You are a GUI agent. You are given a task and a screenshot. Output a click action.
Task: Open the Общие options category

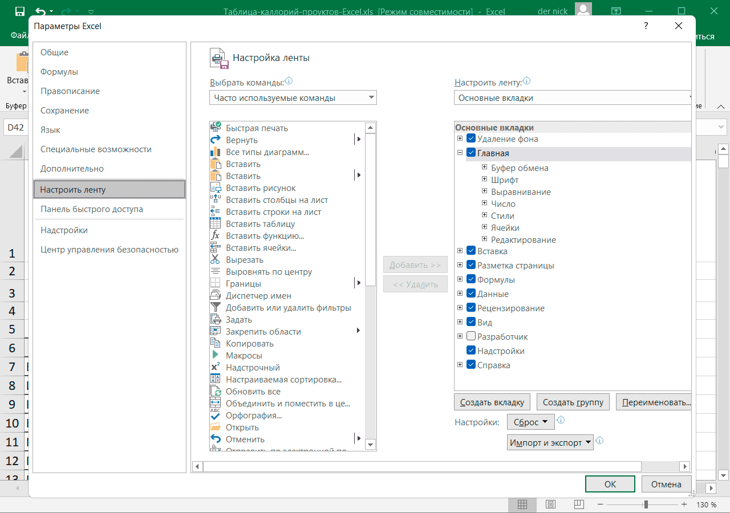click(109, 52)
